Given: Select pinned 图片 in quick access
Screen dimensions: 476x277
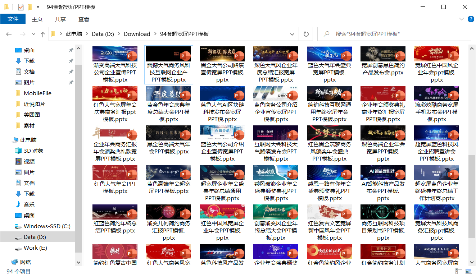Looking at the screenshot, I should click(x=29, y=82).
